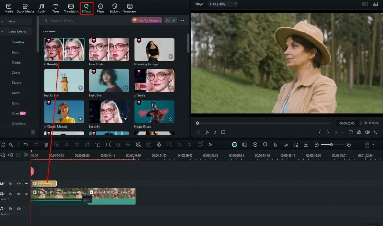This screenshot has width=383, height=226.
Task: Click the green AI assistant icon
Action: tap(234, 145)
